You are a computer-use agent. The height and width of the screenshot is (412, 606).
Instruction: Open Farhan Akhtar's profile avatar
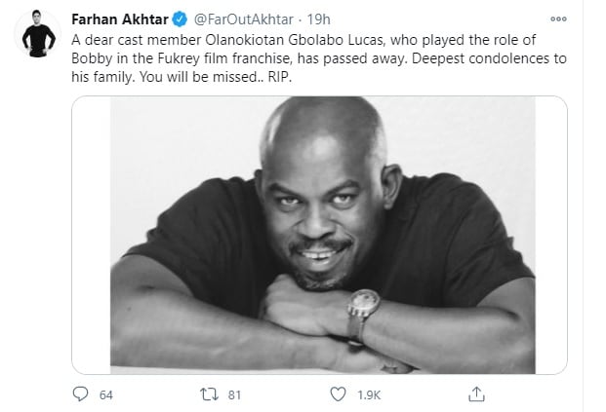coord(38,33)
